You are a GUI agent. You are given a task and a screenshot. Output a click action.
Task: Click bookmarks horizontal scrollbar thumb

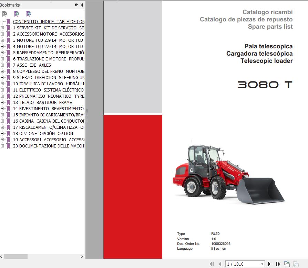click(x=16, y=257)
